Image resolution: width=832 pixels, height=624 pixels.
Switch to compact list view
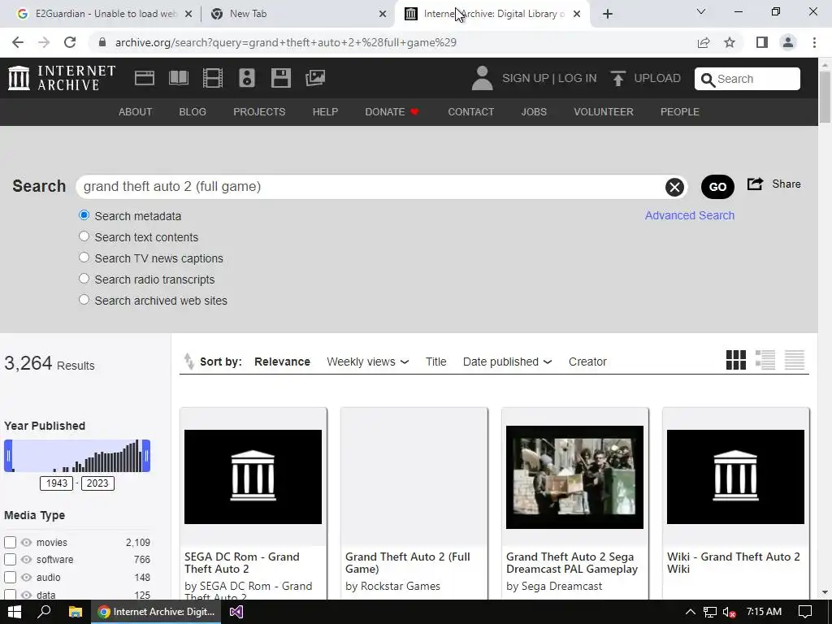coord(795,360)
